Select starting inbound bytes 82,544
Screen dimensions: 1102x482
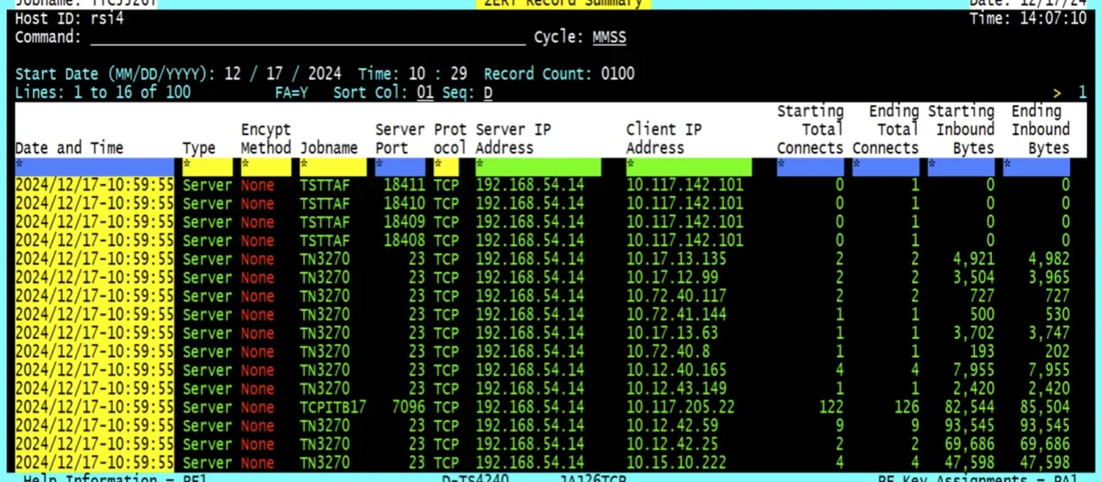coord(970,406)
